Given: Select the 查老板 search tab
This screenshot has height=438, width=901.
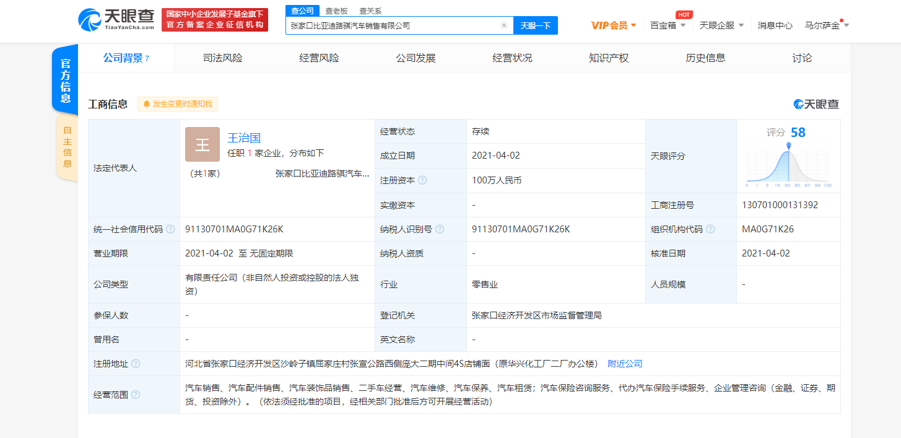Looking at the screenshot, I should point(336,11).
